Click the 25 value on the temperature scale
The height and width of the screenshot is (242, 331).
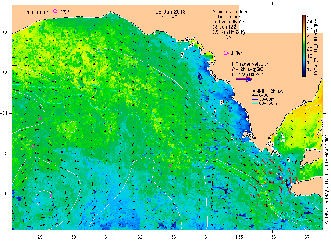[309, 15]
